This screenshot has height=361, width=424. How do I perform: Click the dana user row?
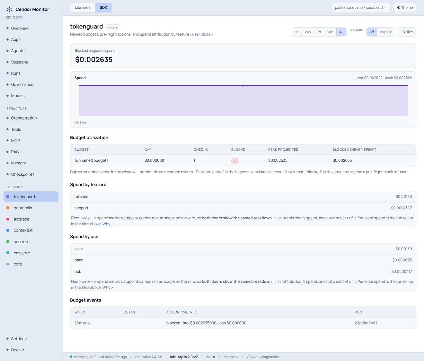pos(243,260)
